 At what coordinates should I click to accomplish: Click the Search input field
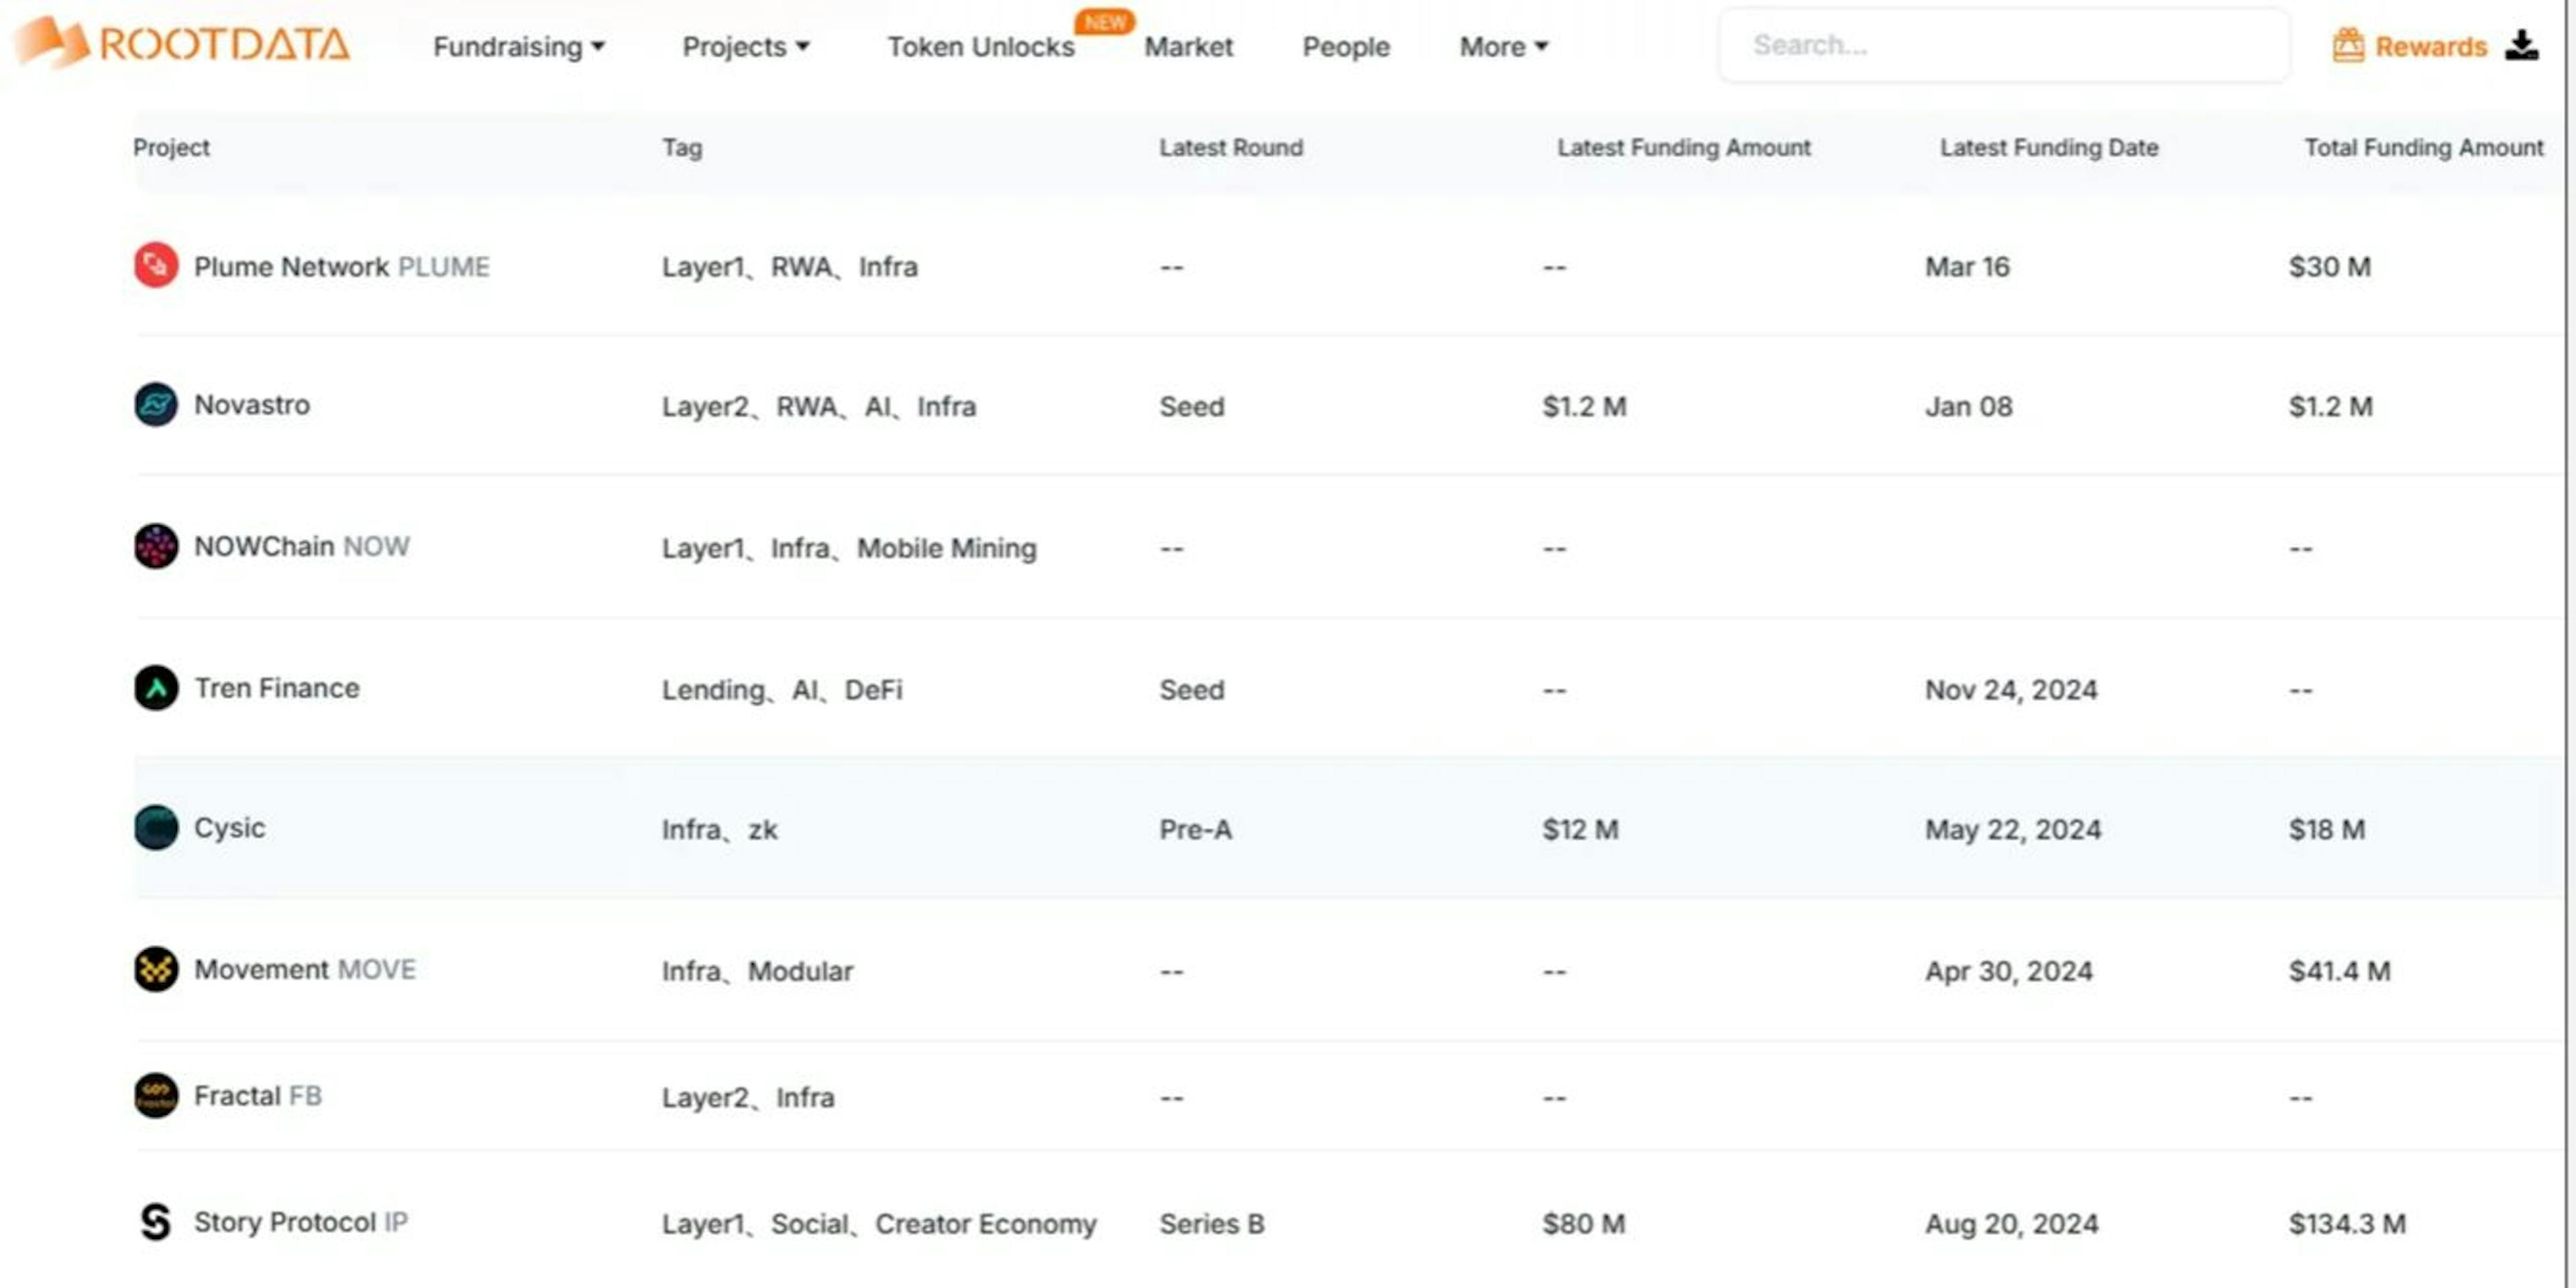click(x=2004, y=45)
